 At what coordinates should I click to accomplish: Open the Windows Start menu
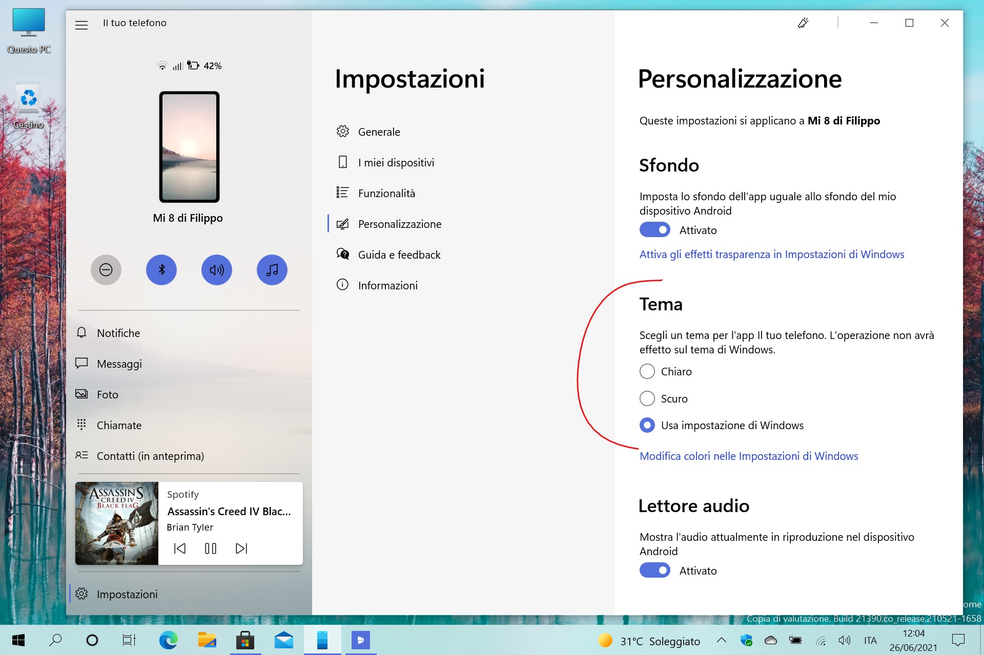18,640
